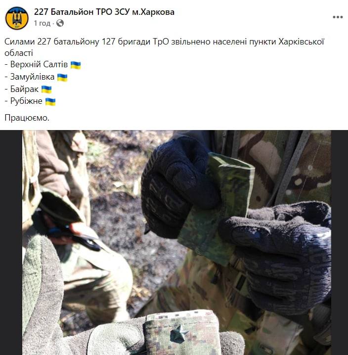The width and height of the screenshot is (348, 355).
Task: Open the post photo in the viewer
Action: pyautogui.click(x=176, y=242)
